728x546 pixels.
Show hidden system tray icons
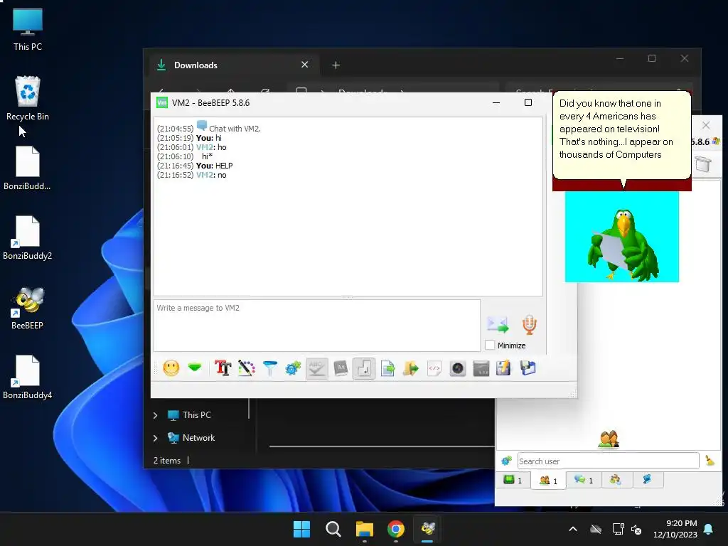[573, 529]
